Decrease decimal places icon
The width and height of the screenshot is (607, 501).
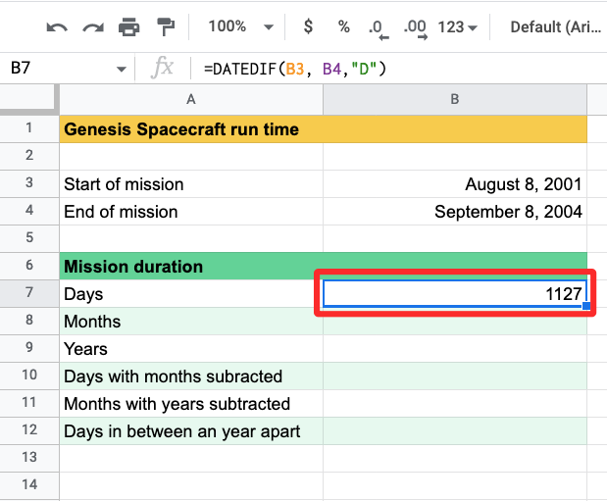click(377, 27)
